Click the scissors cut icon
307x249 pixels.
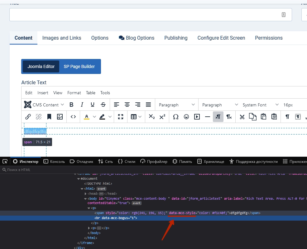(x=242, y=117)
